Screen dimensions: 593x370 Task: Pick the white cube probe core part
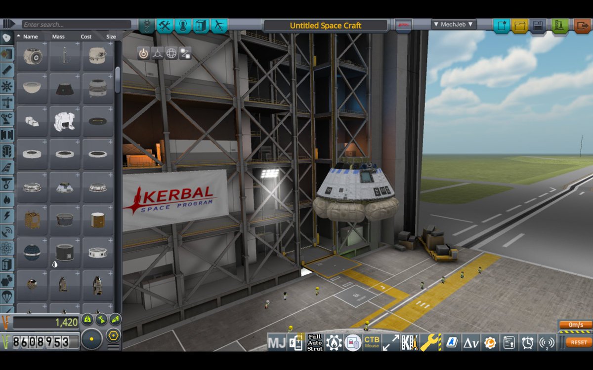pos(32,121)
